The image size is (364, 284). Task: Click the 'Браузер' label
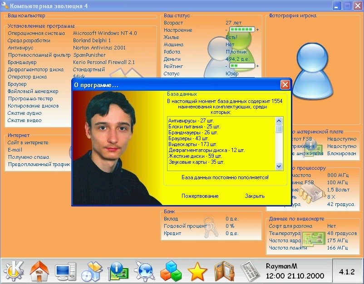click(x=17, y=84)
